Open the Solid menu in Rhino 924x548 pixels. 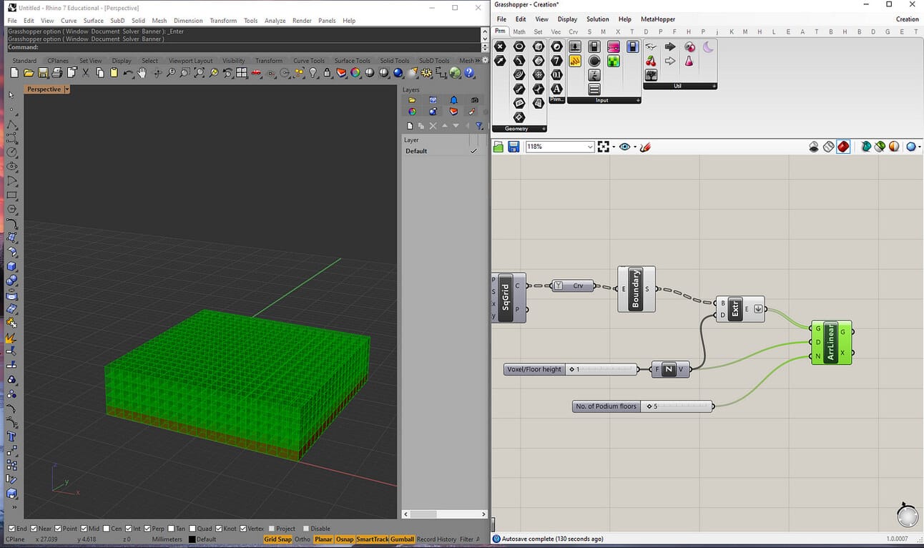click(x=138, y=21)
